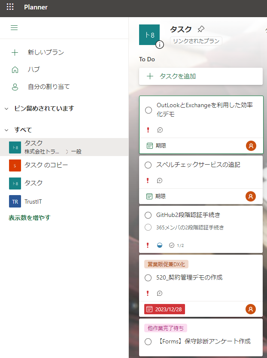Click the orange タスク のコピー plan icon
Screen dimensions: 267x358
pos(15,165)
